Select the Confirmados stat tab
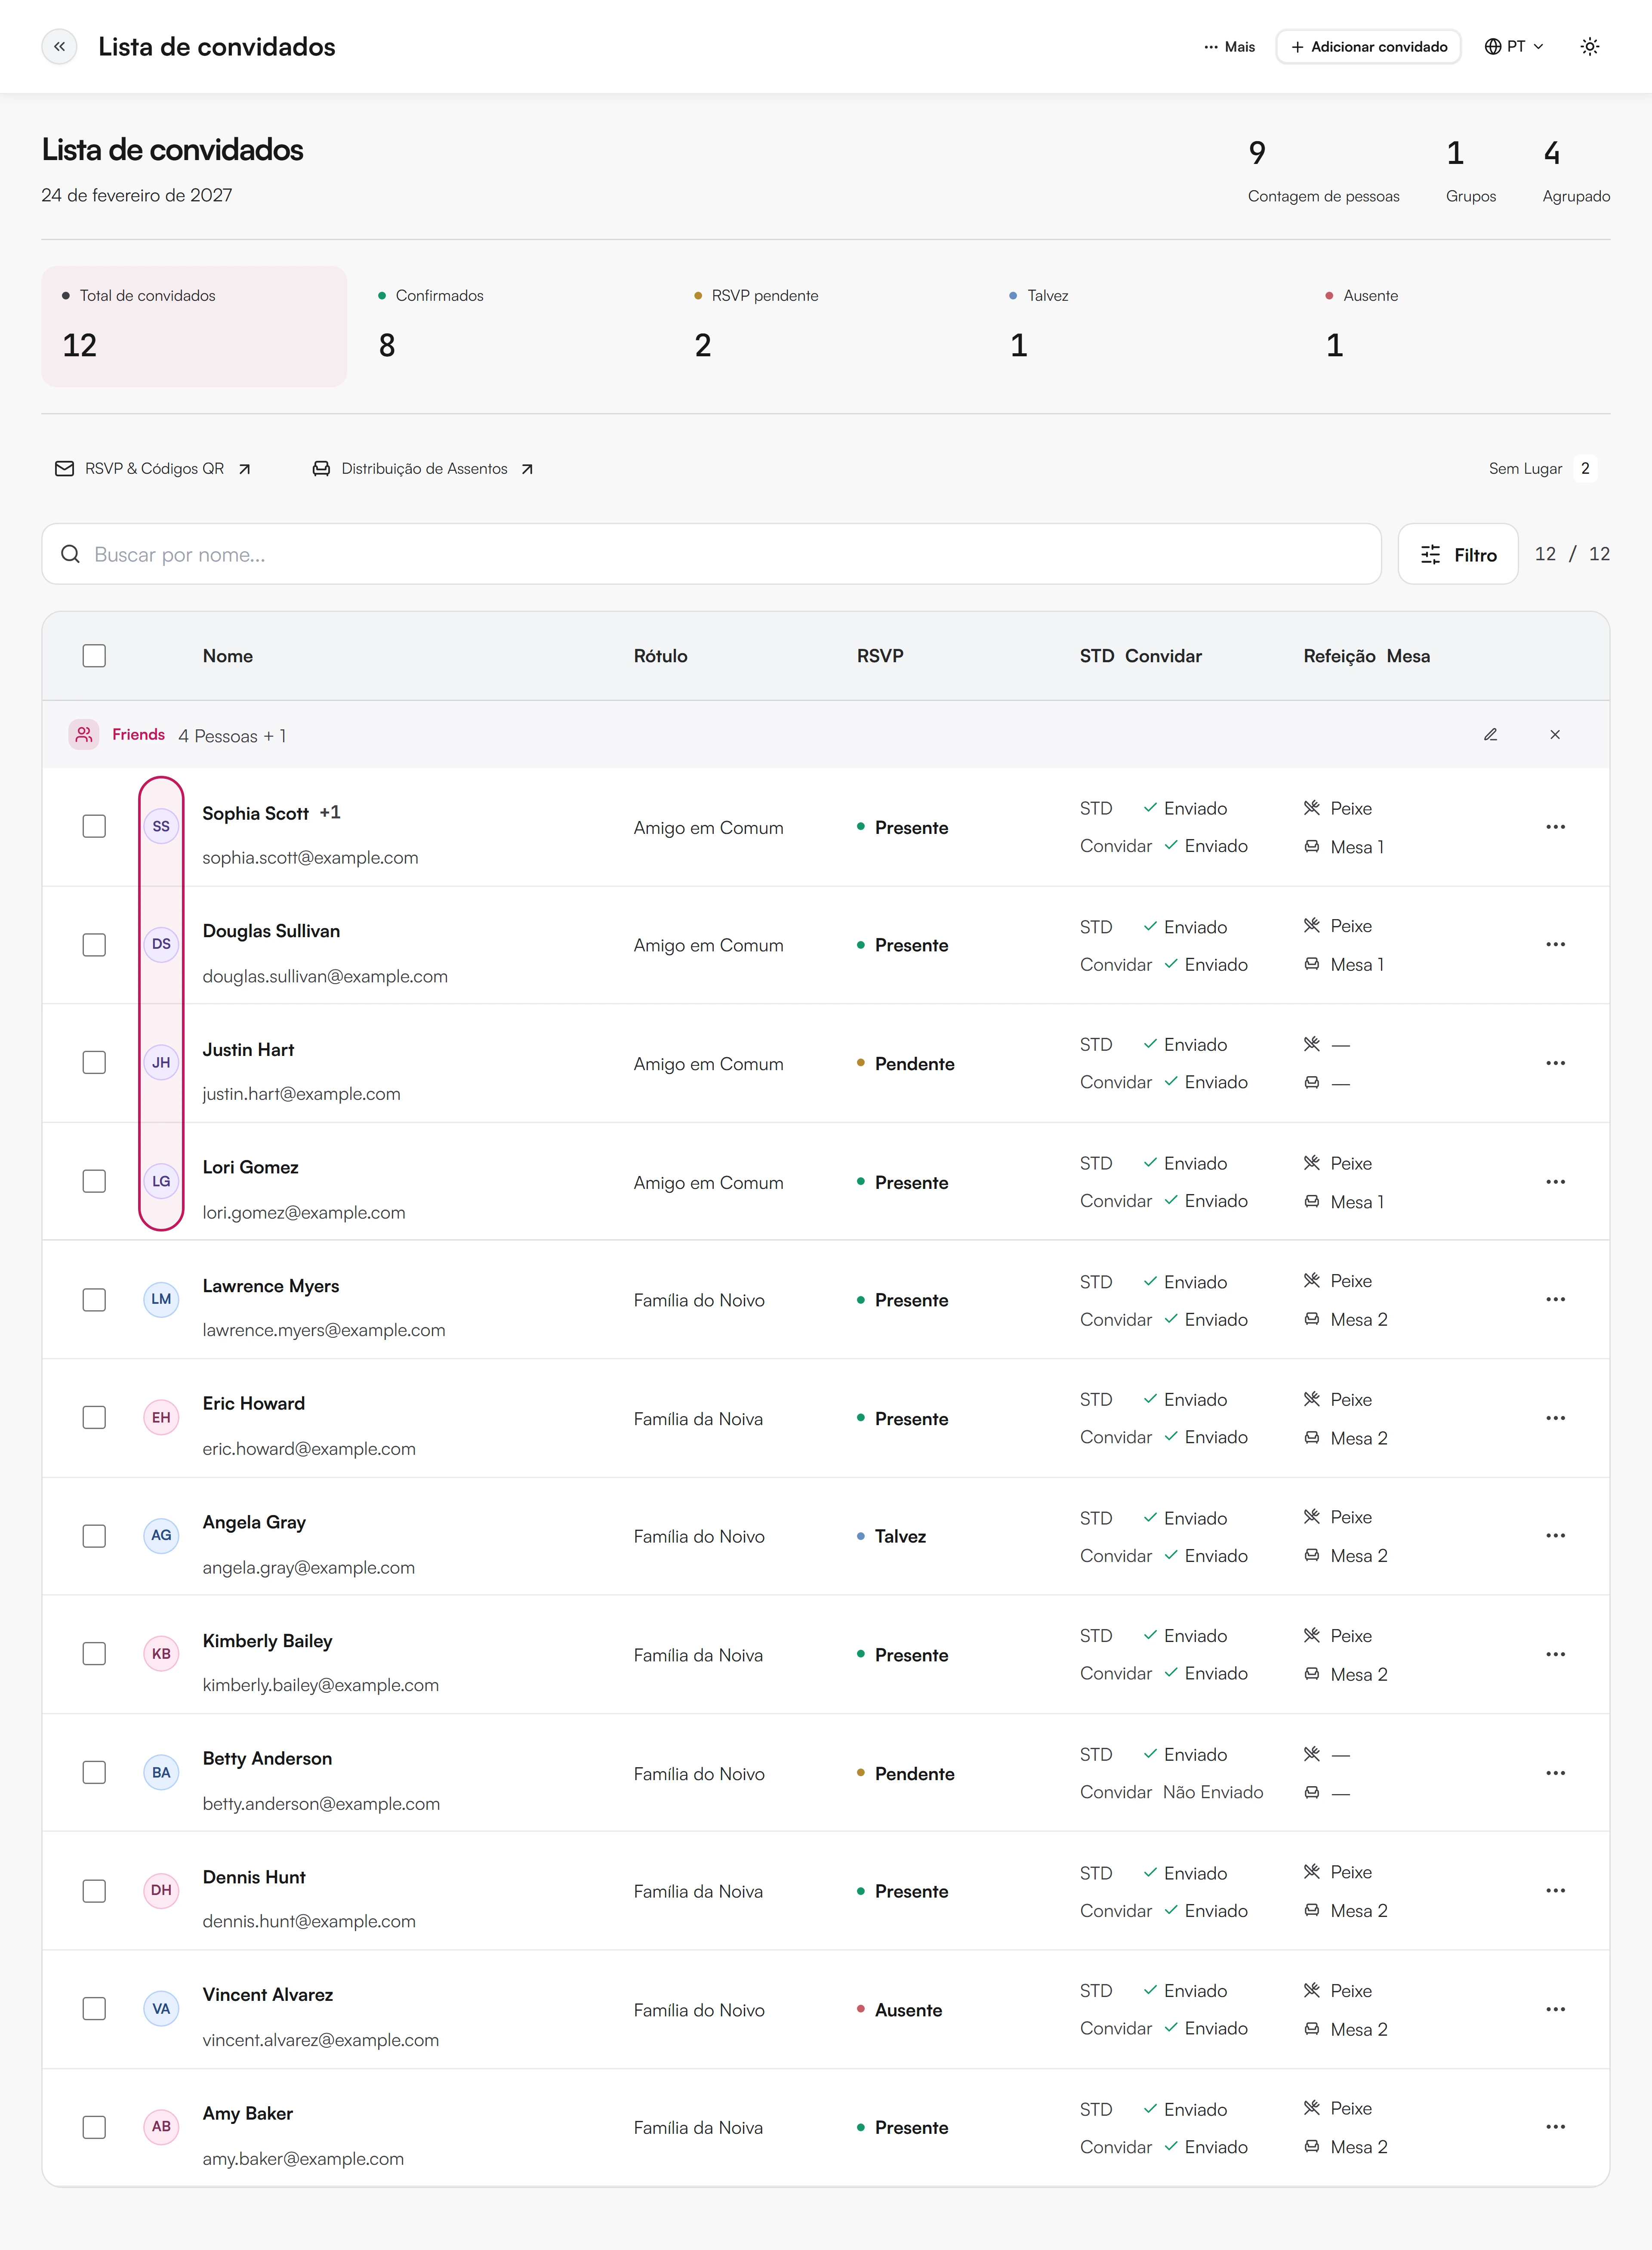The height and width of the screenshot is (2250, 1652). (x=510, y=326)
